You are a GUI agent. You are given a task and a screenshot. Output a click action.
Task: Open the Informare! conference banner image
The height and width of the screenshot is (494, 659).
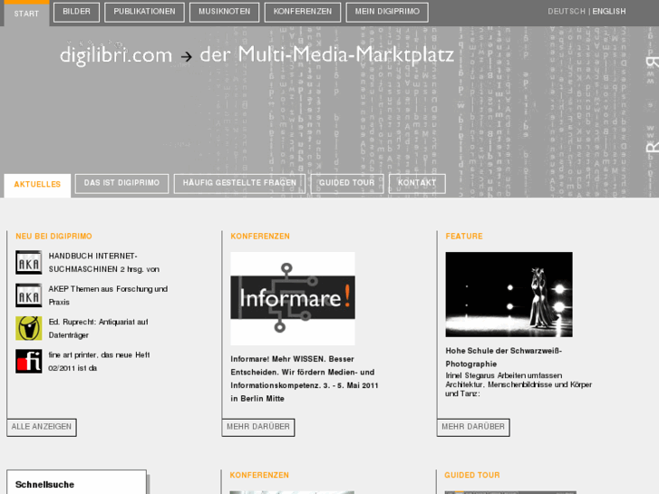[x=293, y=298]
